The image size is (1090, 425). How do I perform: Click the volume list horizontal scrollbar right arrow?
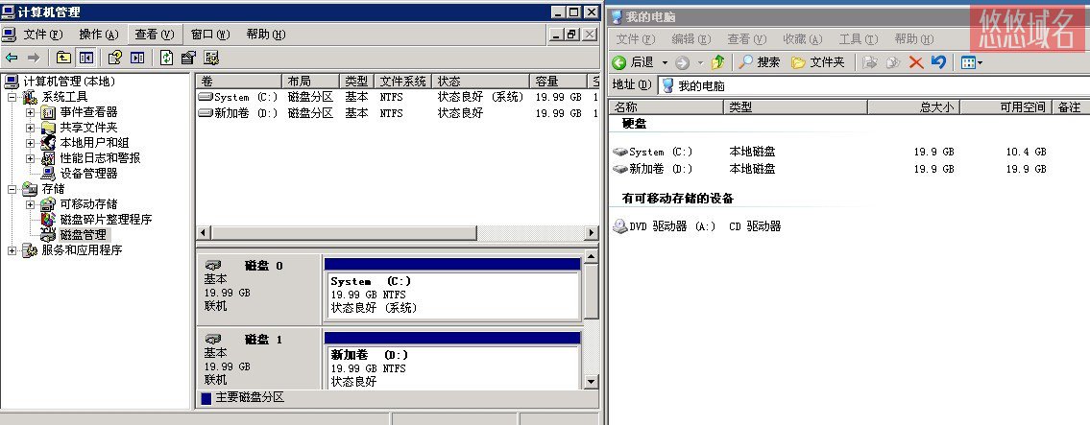[592, 232]
